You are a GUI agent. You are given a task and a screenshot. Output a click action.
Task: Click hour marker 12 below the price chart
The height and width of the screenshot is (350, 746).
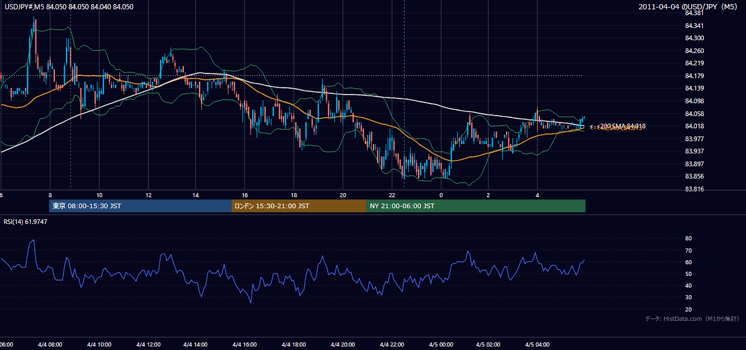click(148, 195)
